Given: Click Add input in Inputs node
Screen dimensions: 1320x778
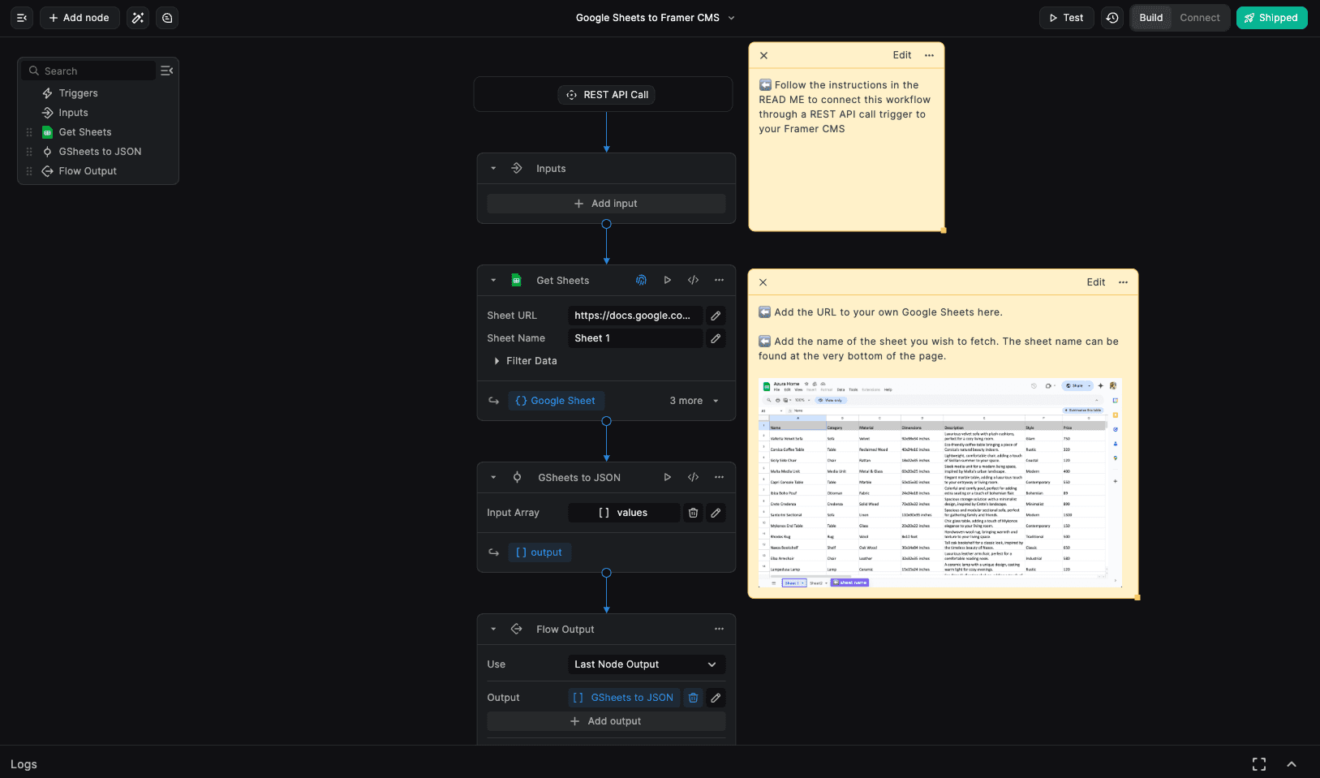Looking at the screenshot, I should point(606,204).
